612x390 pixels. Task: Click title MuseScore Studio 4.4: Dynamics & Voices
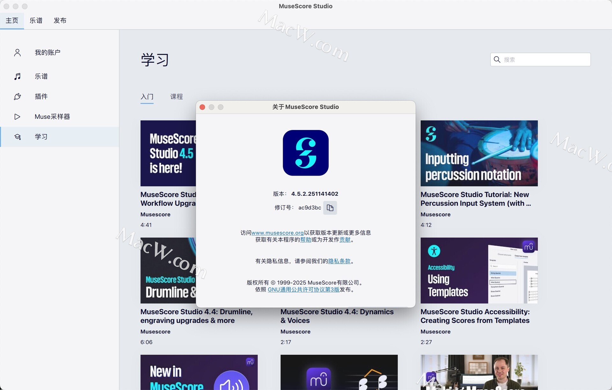tap(337, 316)
